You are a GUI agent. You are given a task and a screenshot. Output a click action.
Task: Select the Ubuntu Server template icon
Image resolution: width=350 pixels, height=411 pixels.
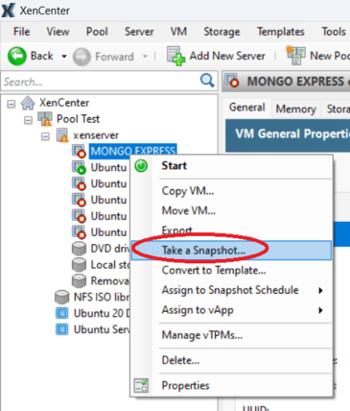pos(61,329)
